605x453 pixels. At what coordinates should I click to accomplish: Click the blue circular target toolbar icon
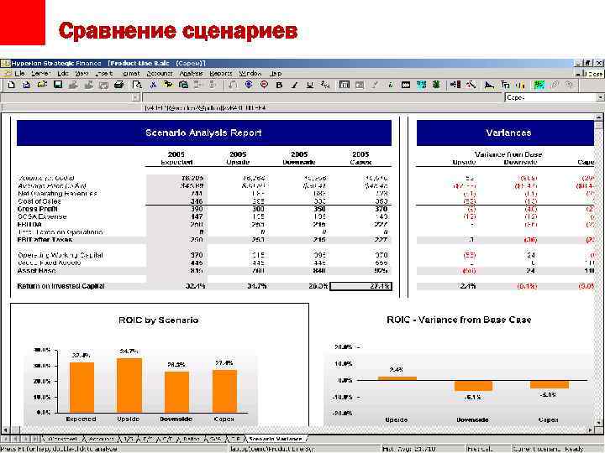click(x=249, y=85)
